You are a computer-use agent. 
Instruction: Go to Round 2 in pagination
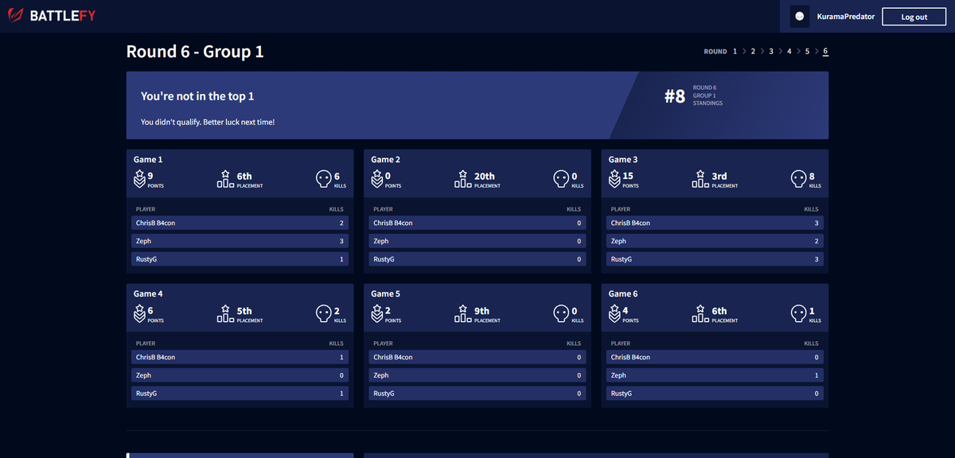point(753,51)
